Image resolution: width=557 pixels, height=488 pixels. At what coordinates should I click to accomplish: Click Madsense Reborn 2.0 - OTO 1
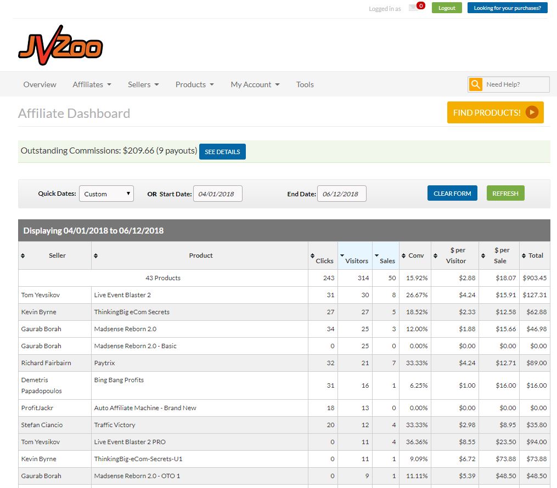[x=137, y=476]
